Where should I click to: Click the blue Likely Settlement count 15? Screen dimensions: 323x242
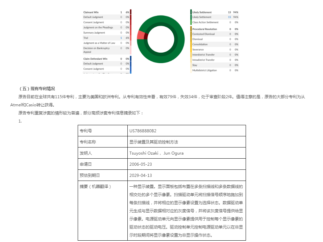click(229, 17)
